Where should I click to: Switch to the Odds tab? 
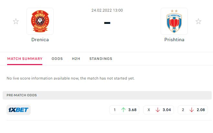pos(57,59)
